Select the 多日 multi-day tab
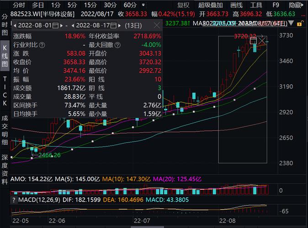 38,5
